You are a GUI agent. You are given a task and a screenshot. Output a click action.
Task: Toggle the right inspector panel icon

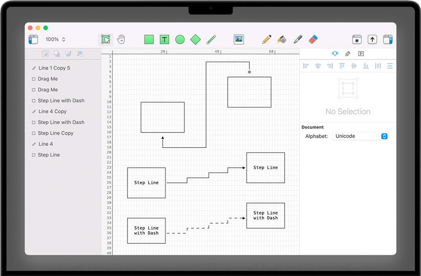(x=388, y=39)
